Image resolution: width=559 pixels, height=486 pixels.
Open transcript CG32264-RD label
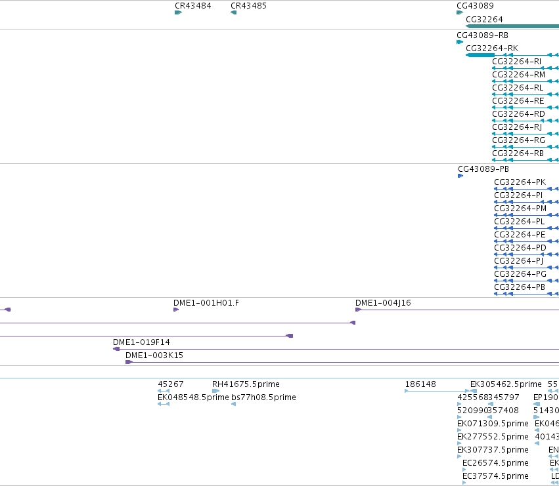coord(518,114)
